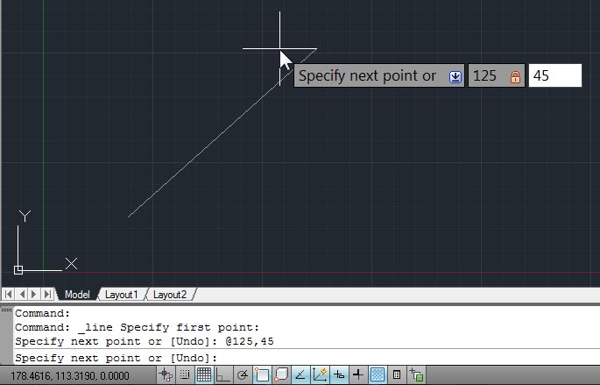Toggle Object Snap in the status bar

pos(262,375)
